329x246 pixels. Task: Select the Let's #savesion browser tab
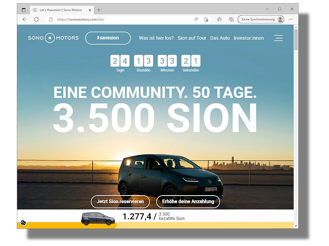point(62,10)
